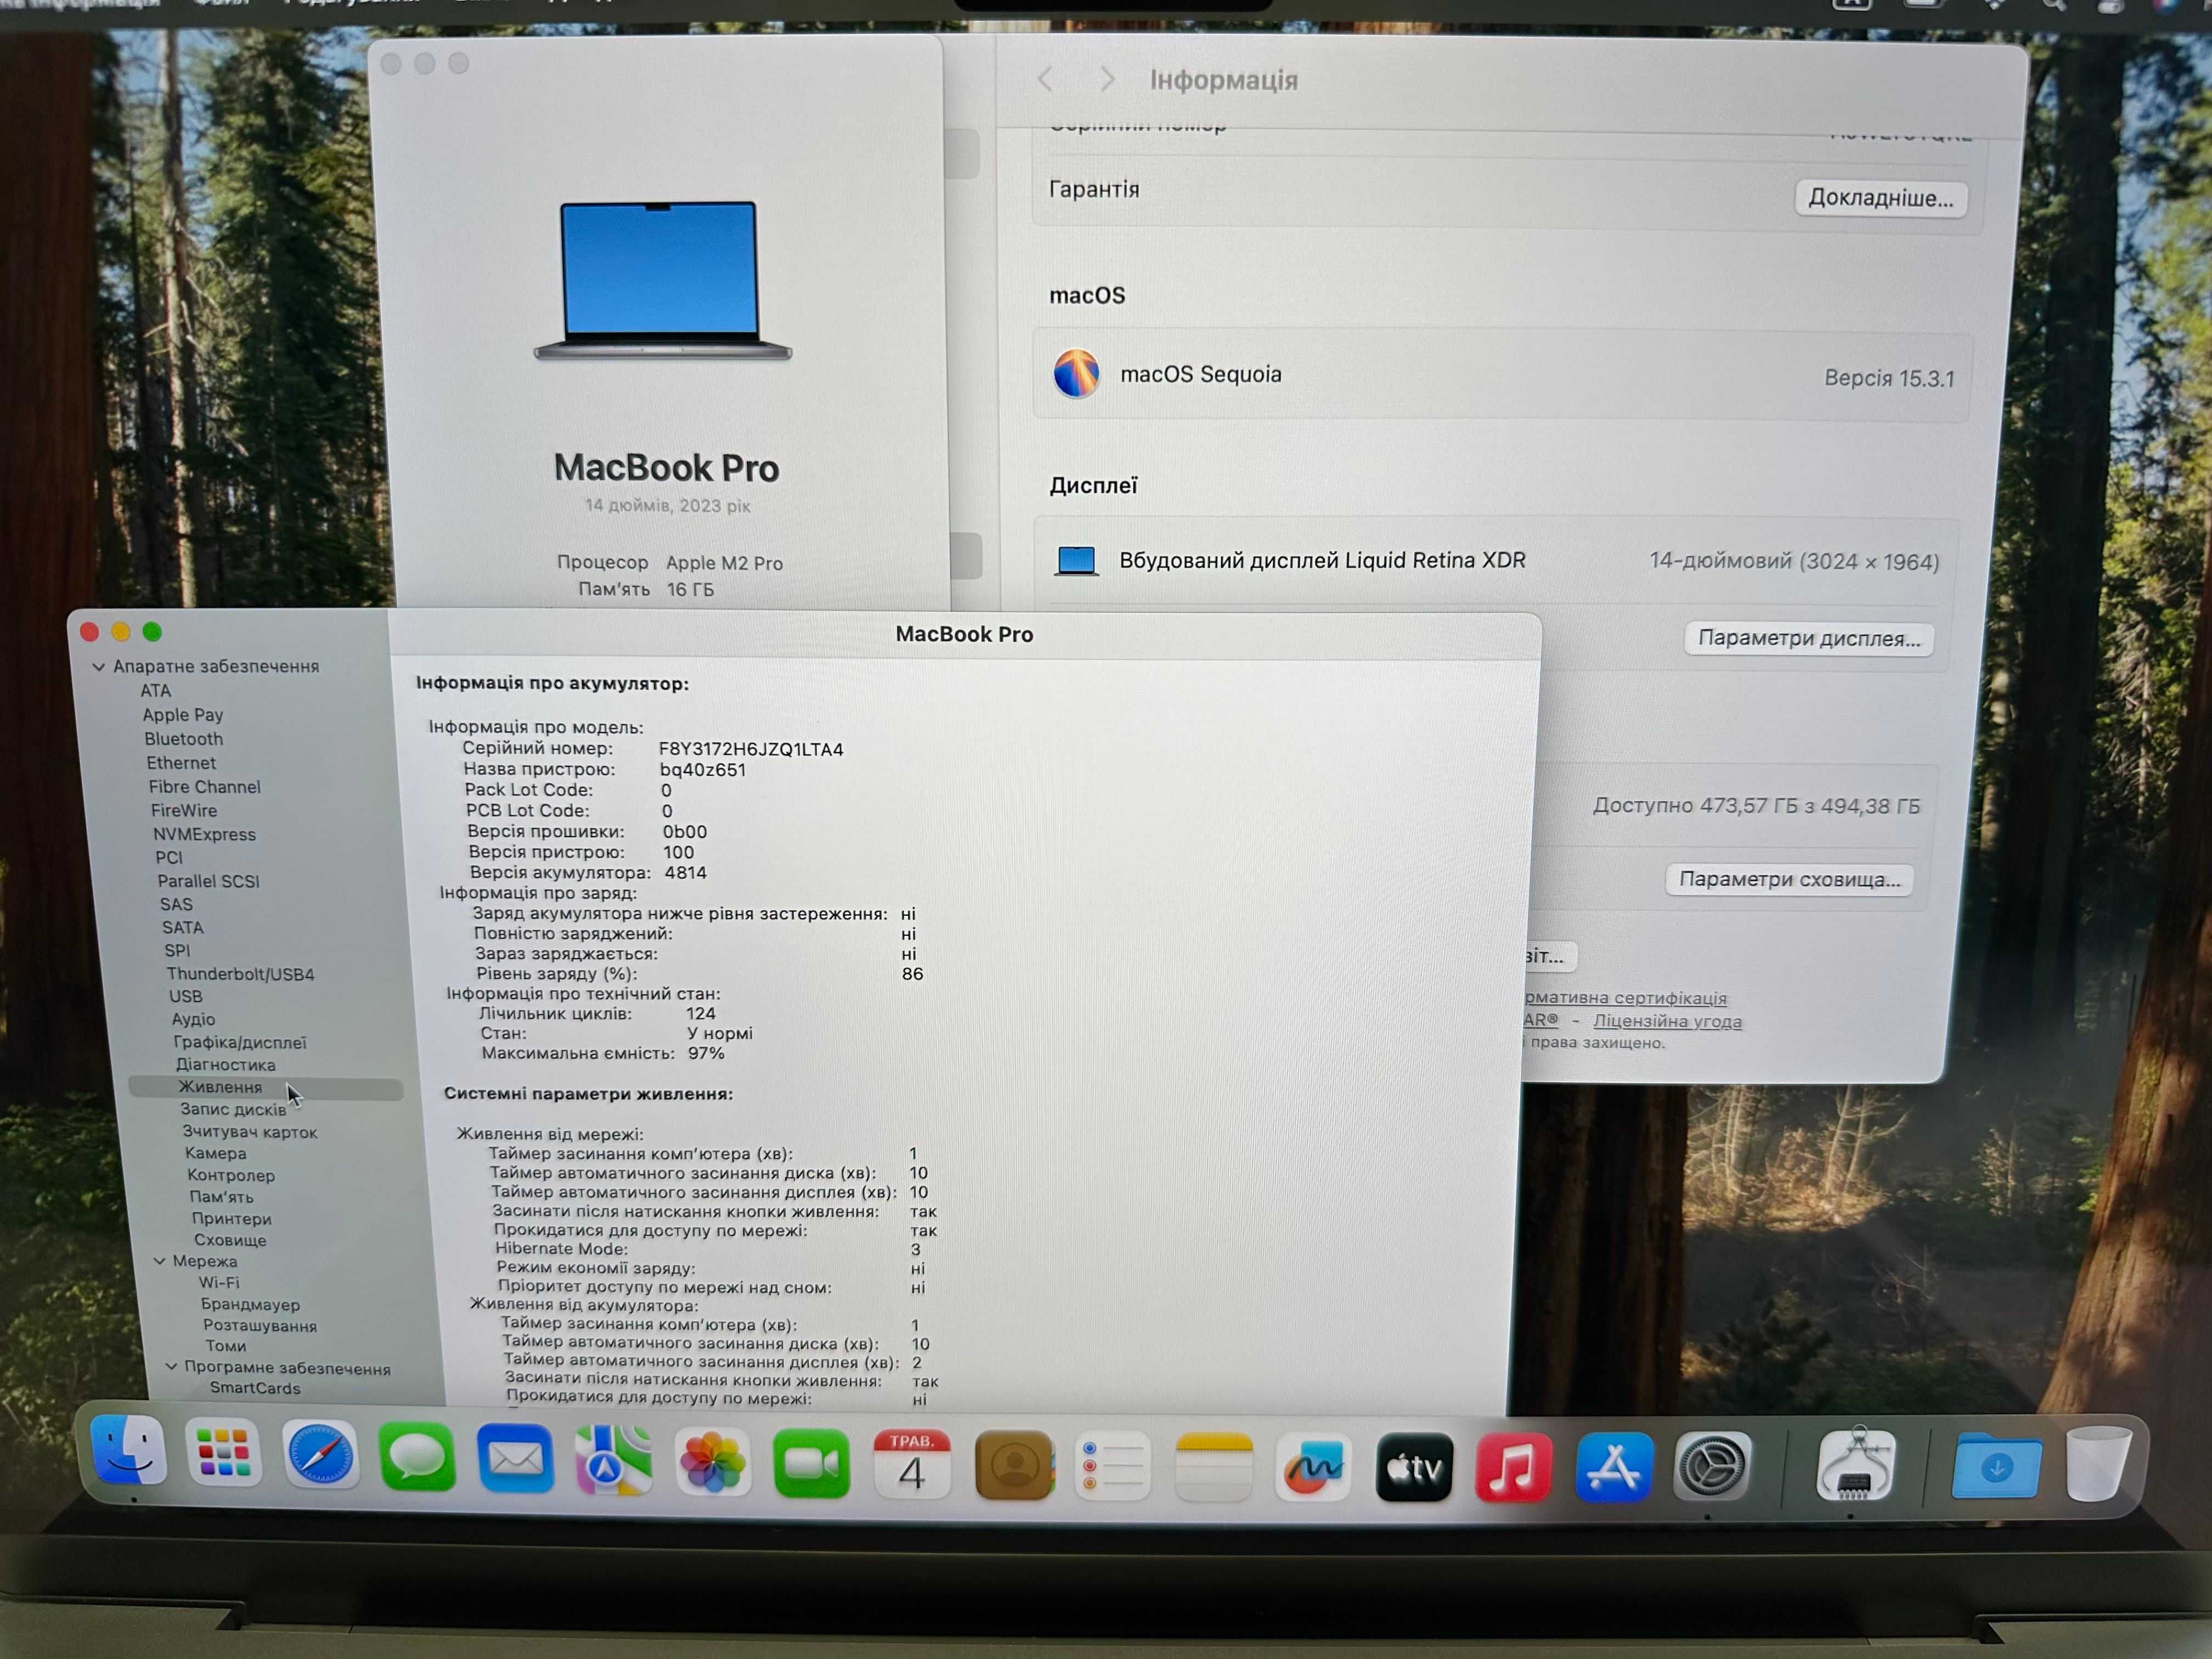Open Messages app in the Dock
The height and width of the screenshot is (1659, 2212).
(417, 1458)
